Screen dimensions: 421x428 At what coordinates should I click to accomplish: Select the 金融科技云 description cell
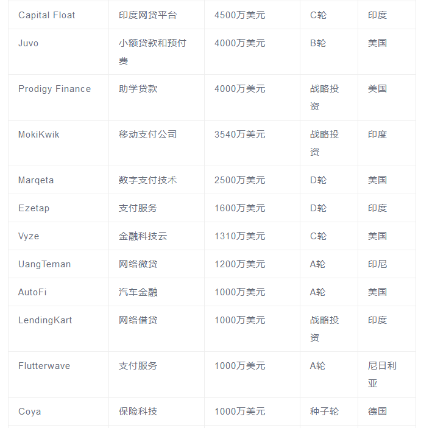(x=143, y=236)
